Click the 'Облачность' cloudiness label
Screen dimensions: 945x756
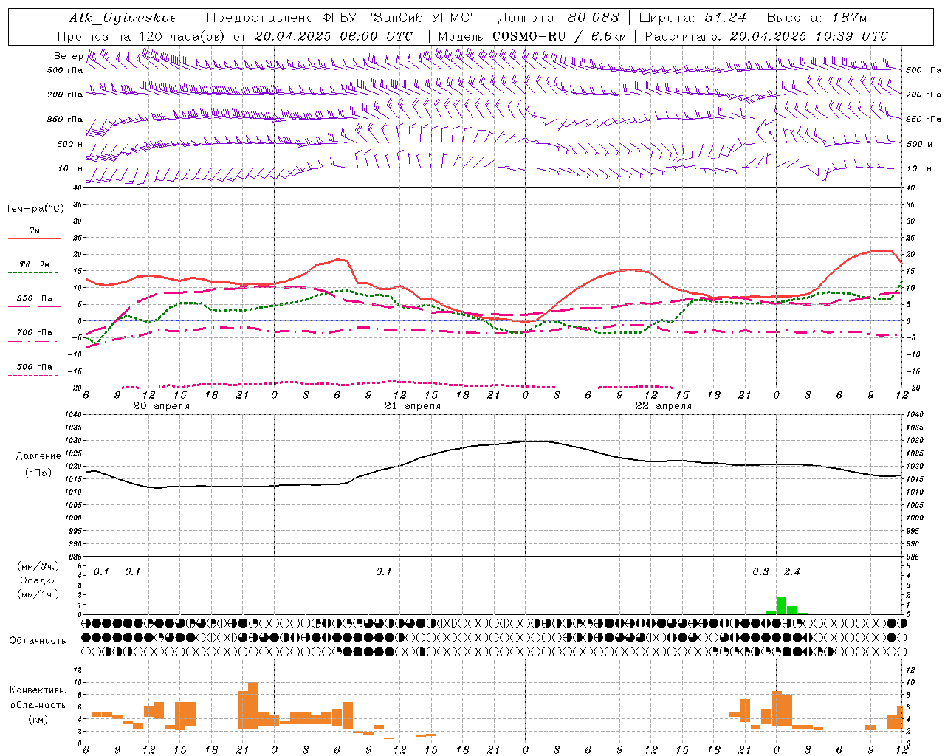point(38,641)
